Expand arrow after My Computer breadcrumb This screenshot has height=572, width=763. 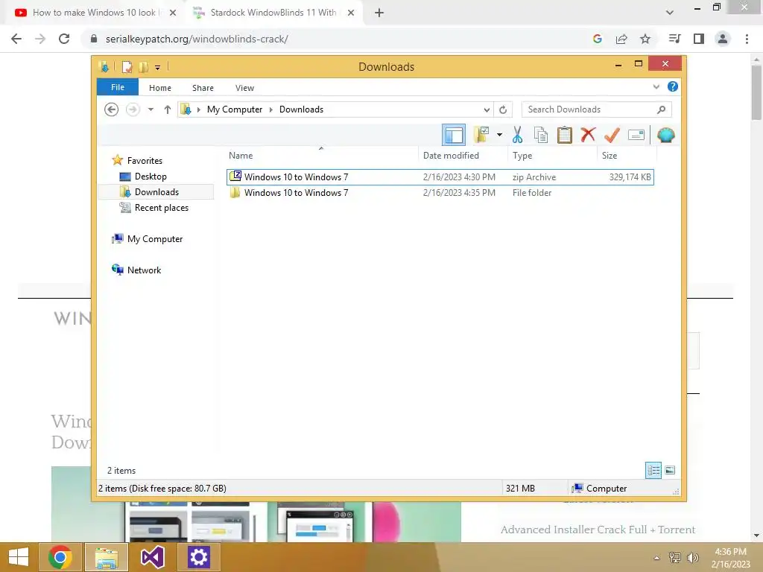(x=271, y=109)
